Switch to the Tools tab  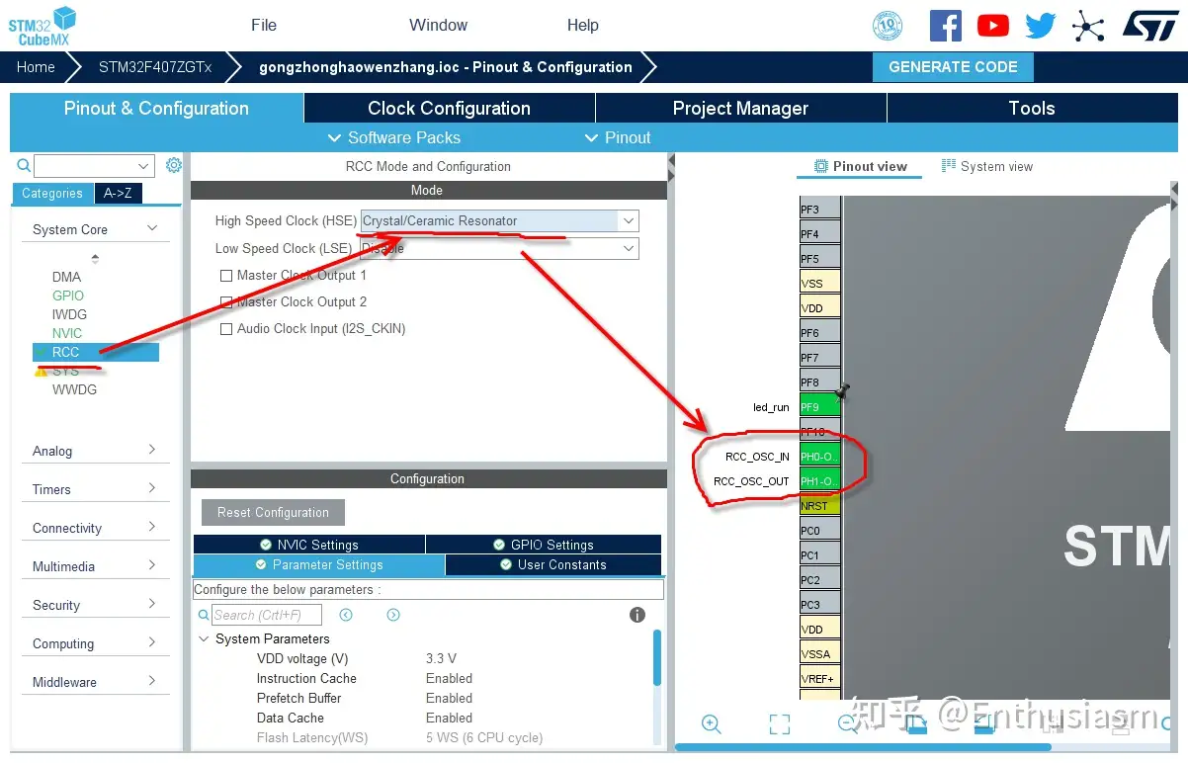coord(1032,109)
